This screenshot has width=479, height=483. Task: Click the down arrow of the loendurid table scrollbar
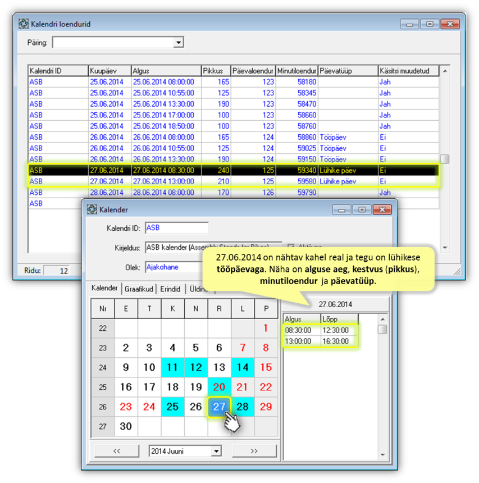[x=445, y=248]
